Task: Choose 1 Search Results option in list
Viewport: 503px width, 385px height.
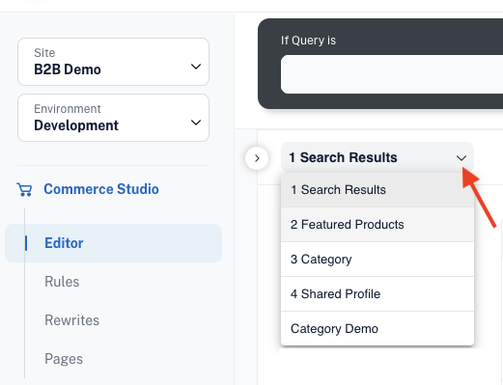Action: (377, 190)
